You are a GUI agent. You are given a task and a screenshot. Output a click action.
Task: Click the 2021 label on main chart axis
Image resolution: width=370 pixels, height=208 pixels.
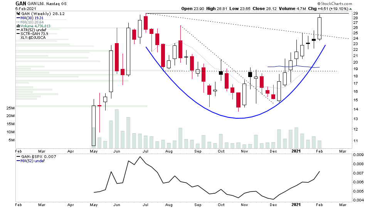click(296, 151)
